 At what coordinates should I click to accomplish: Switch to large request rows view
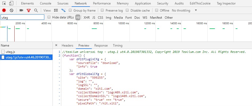(x=56, y=11)
